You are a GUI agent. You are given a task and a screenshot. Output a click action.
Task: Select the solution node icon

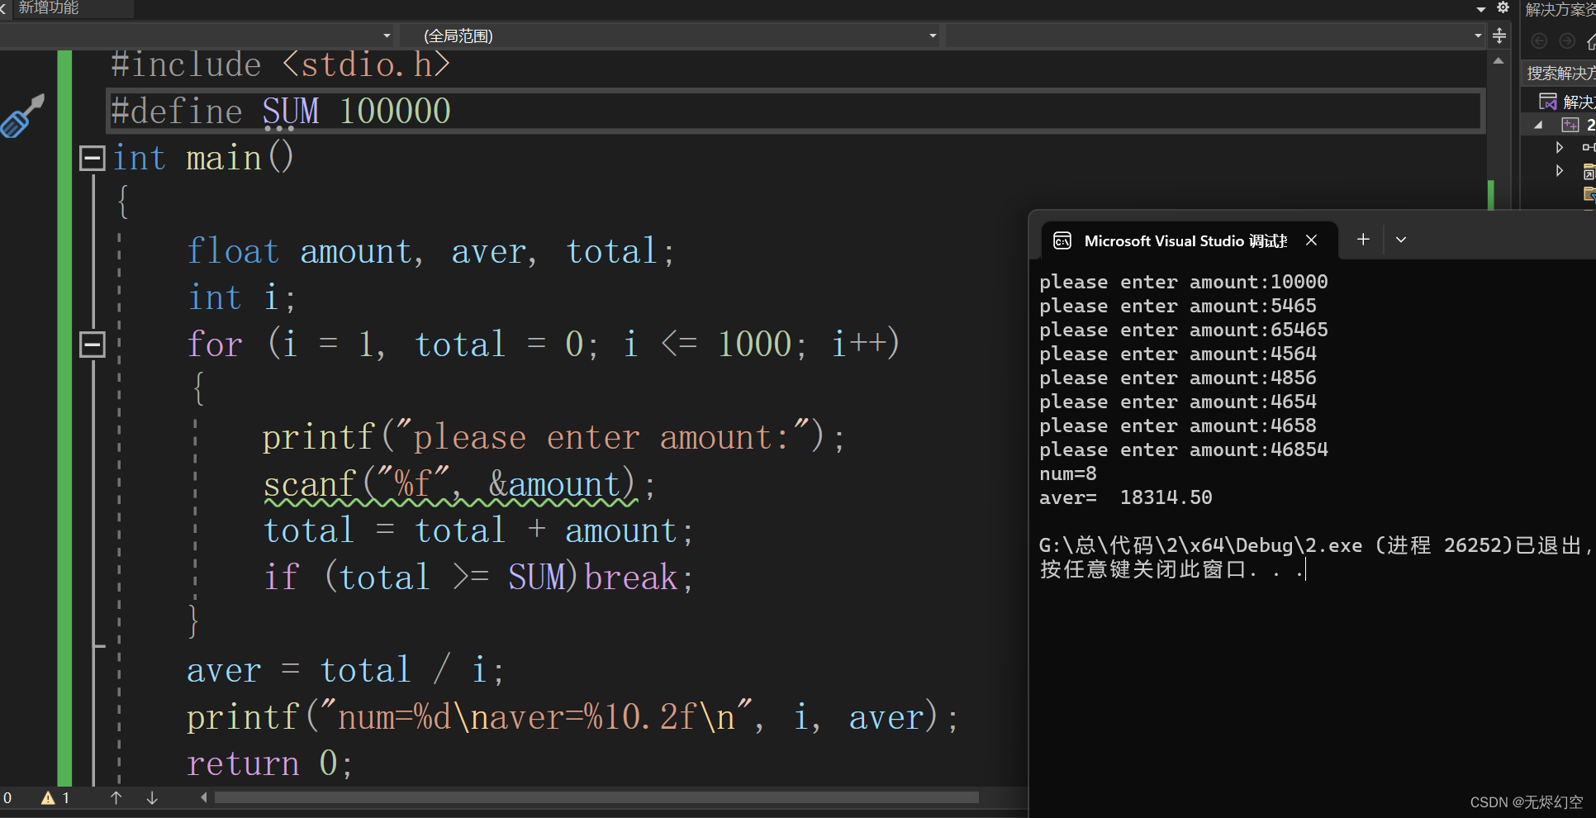(x=1548, y=102)
